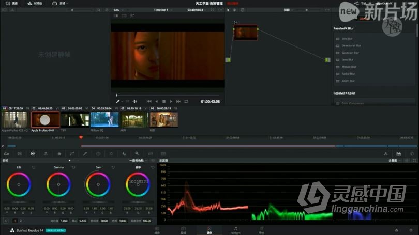Viewport: 419px width, 235px height.
Task: Open the viewer eyedropper picker tool
Action: tap(118, 101)
